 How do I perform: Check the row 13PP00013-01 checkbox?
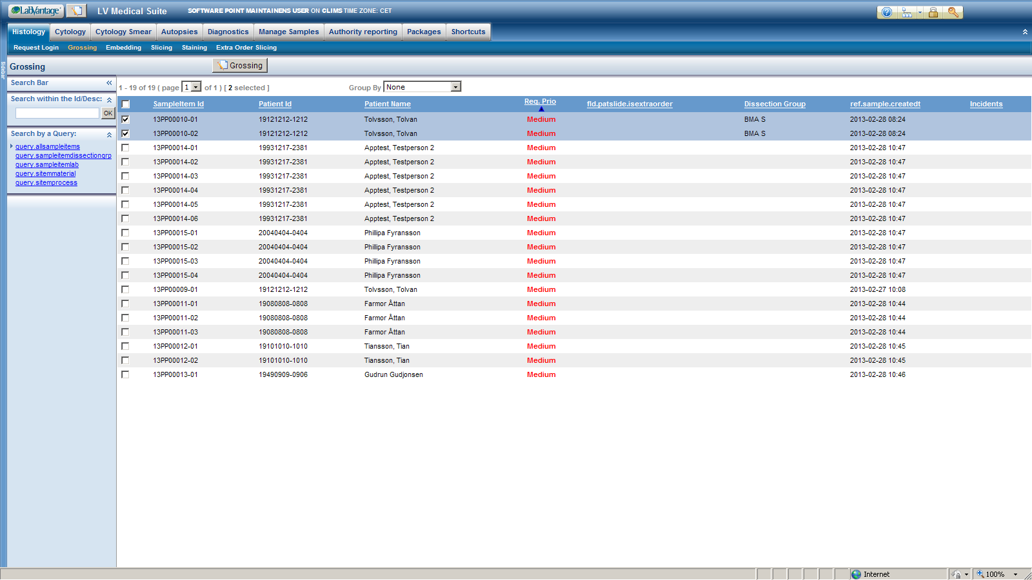pyautogui.click(x=125, y=374)
